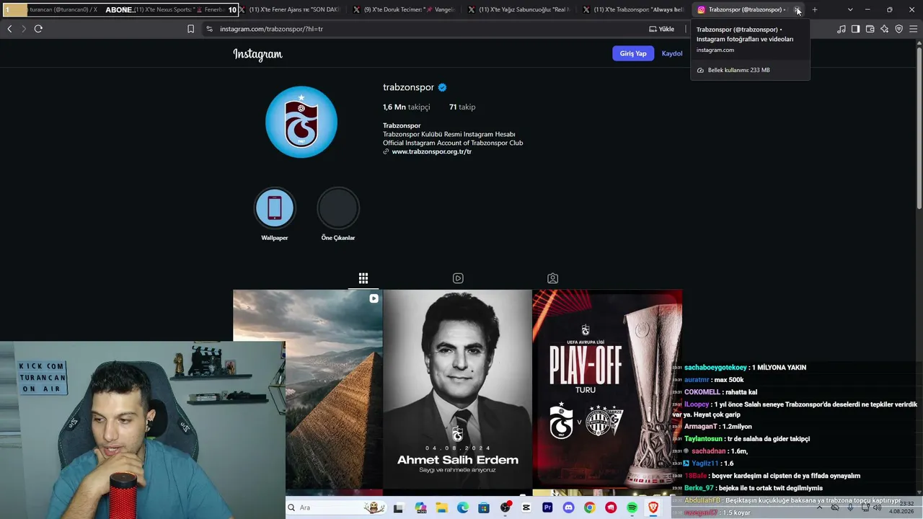The image size is (923, 519).
Task: Open CapCut from the taskbar
Action: 526,508
